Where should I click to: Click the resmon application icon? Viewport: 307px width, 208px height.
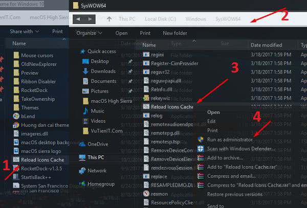coord(146,194)
